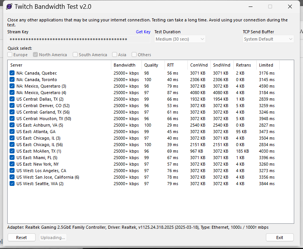Select the 2306 KB ConWnd value
This screenshot has height=249, width=303.
pos(197,80)
